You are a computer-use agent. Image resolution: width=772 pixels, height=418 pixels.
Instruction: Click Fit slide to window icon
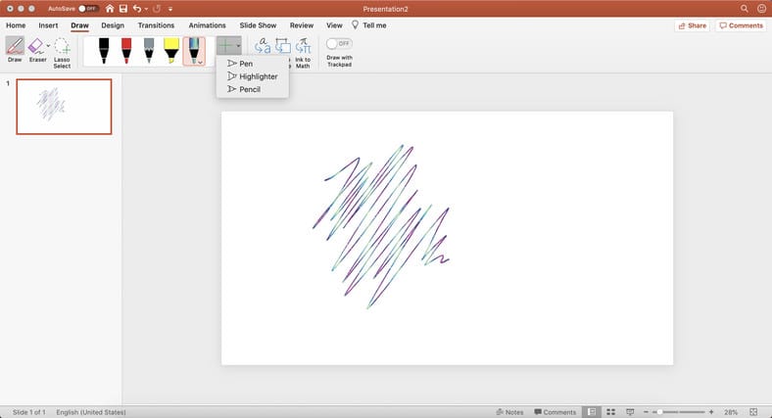pos(753,412)
